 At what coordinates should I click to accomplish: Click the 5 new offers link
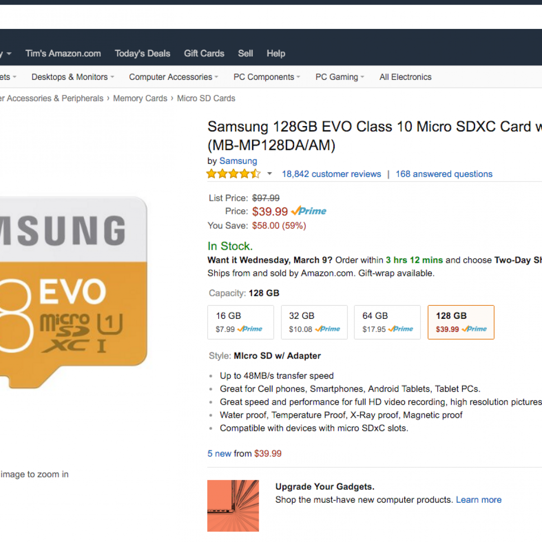pos(220,453)
